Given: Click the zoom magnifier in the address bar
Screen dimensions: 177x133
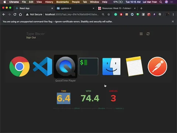Looking at the screenshot, I should pos(103,14).
